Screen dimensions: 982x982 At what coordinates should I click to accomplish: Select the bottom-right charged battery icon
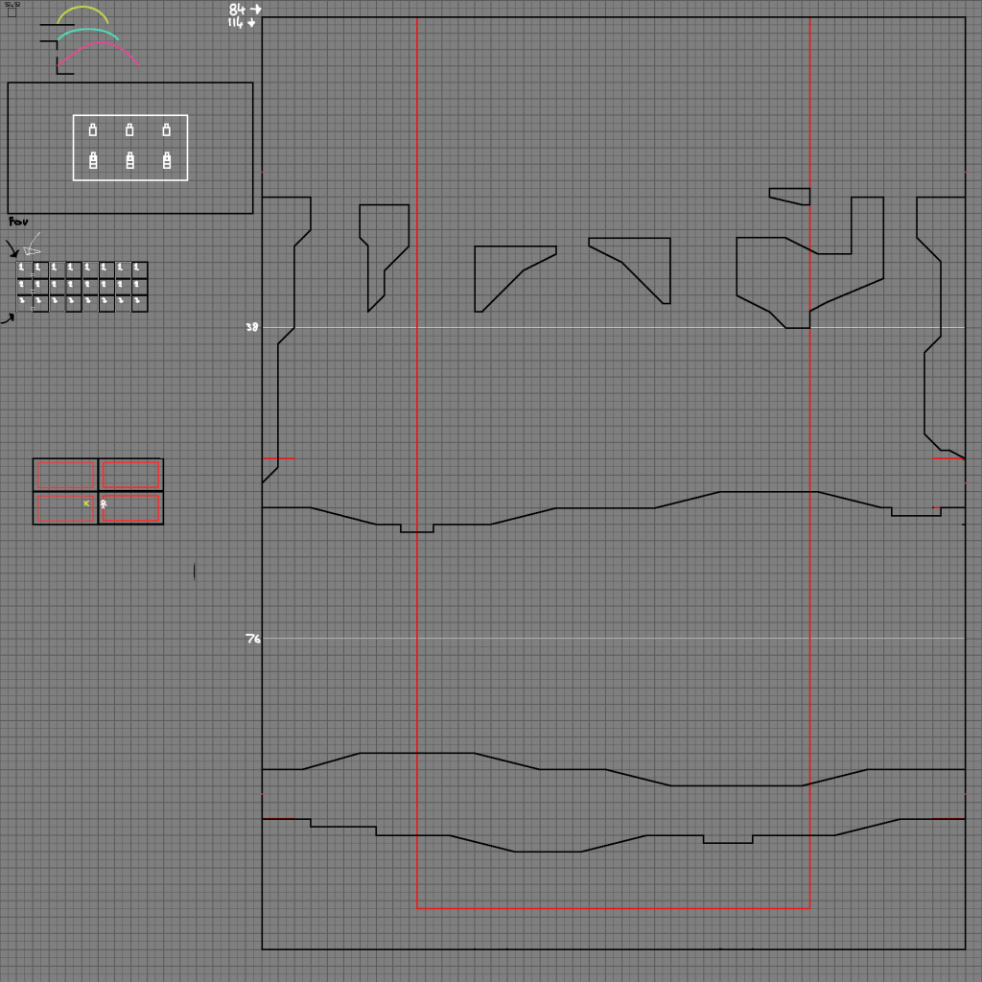(167, 161)
